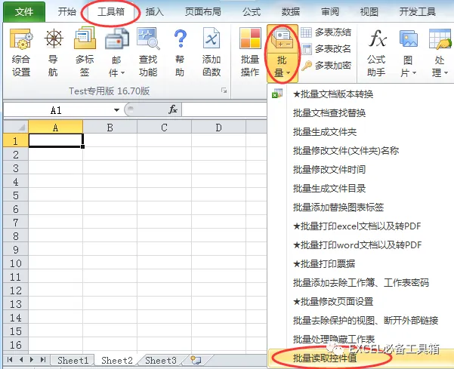Select 批量生成文件目录 menu item

361,189
